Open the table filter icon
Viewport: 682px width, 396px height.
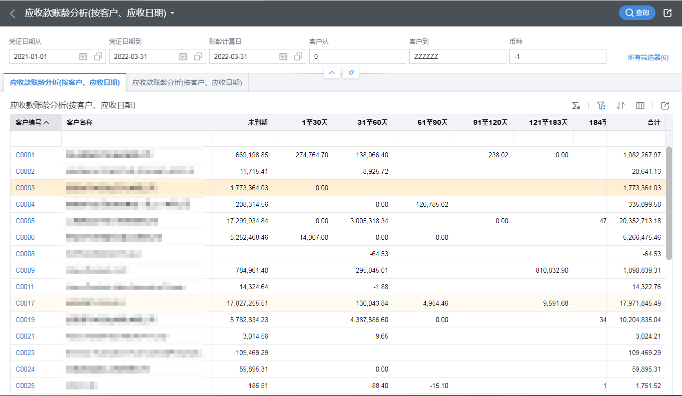[x=601, y=105]
